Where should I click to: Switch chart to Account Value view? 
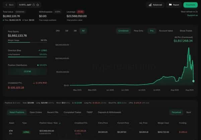[x=166, y=31]
